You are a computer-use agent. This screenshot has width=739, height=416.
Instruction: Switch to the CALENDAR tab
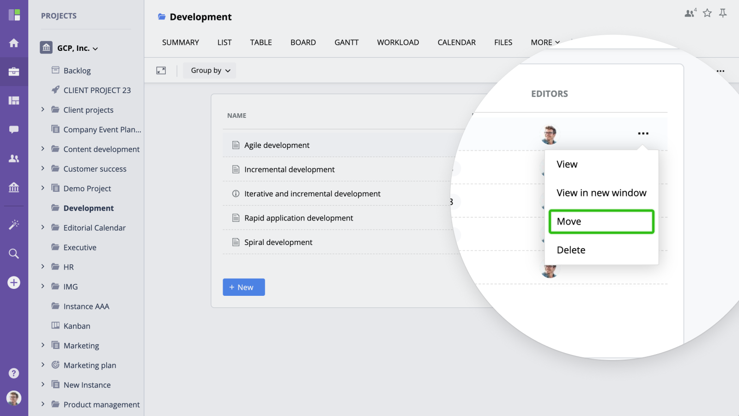coord(456,43)
